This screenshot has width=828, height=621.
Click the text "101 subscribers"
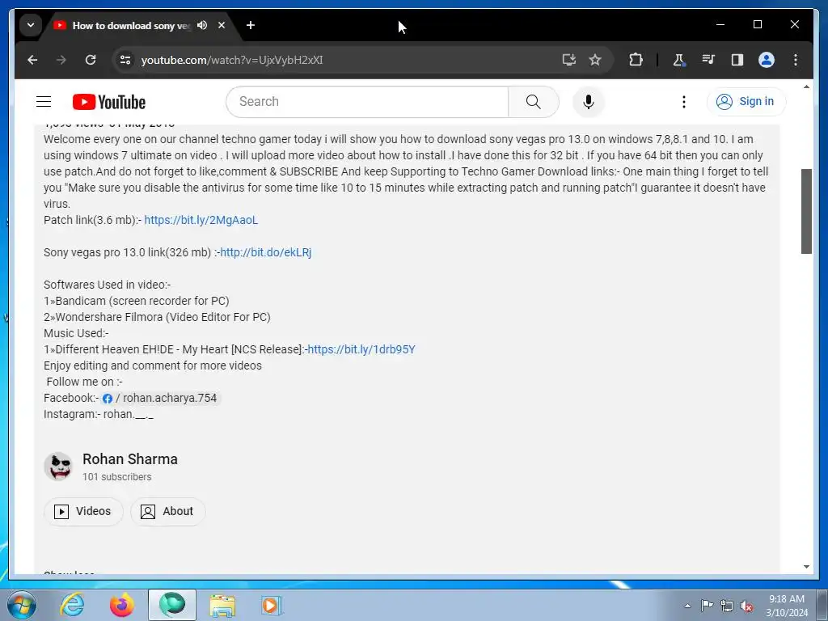click(116, 477)
